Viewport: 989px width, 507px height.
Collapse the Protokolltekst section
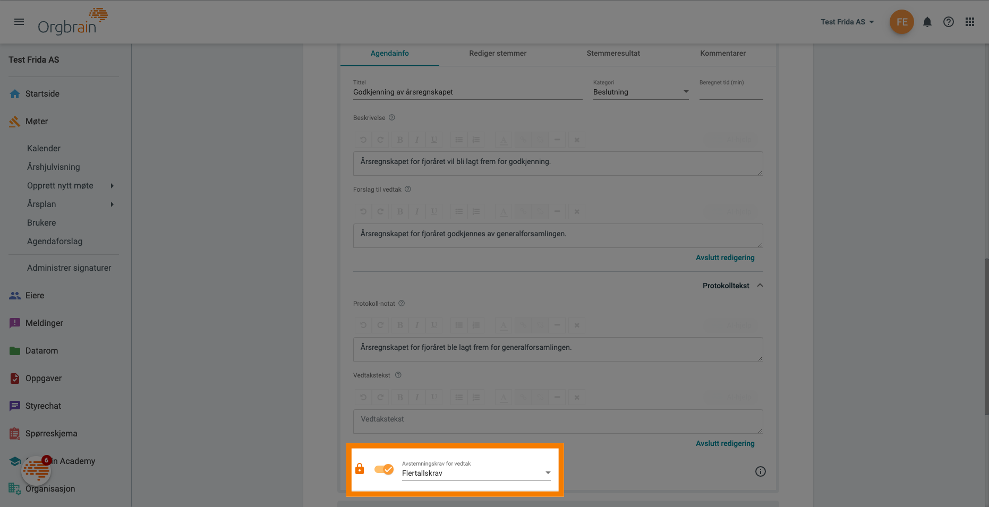[733, 286]
